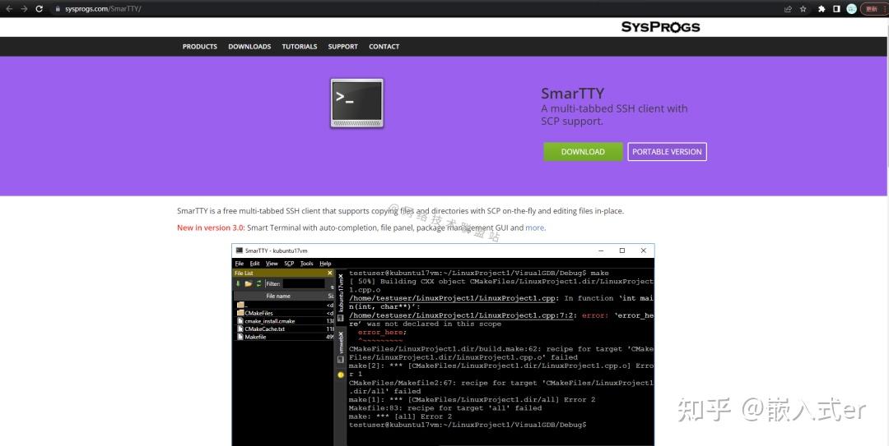Open the Edit menu in SmarTTY window

pyautogui.click(x=254, y=264)
